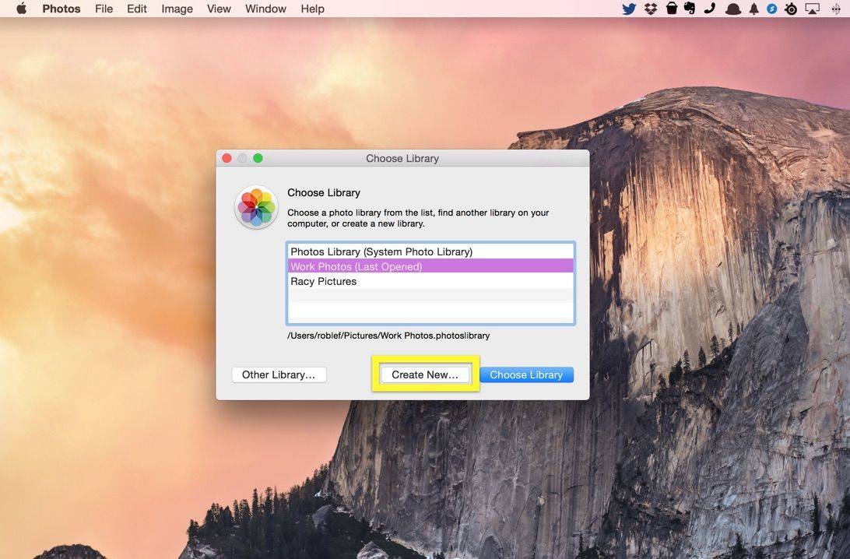The width and height of the screenshot is (850, 559).
Task: Click the Other Library… button
Action: [279, 374]
